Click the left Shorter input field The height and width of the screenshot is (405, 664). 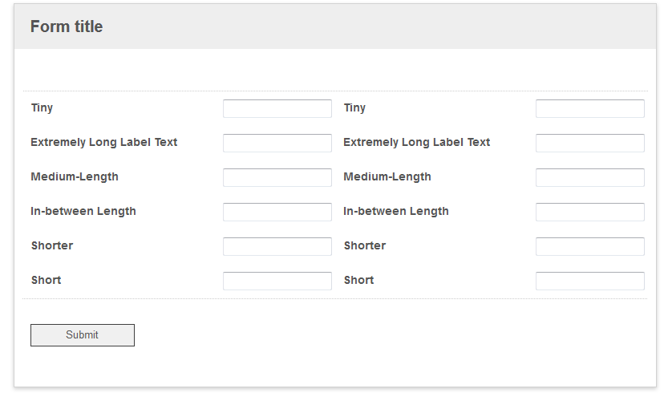pyautogui.click(x=277, y=246)
